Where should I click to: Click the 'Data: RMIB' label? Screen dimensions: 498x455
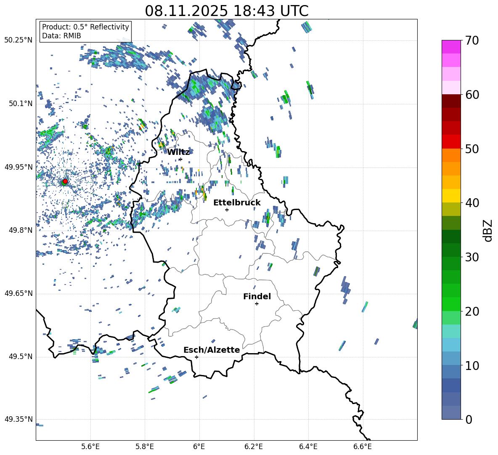[x=61, y=36]
